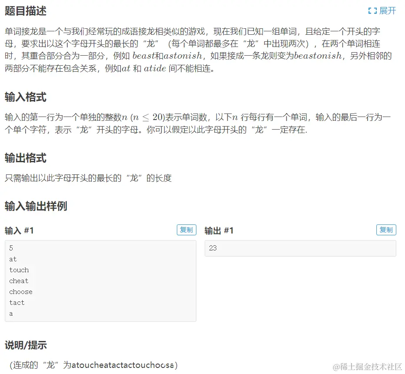Click the 输出格式 heading
Screen dimensions: 405x374
[26, 158]
